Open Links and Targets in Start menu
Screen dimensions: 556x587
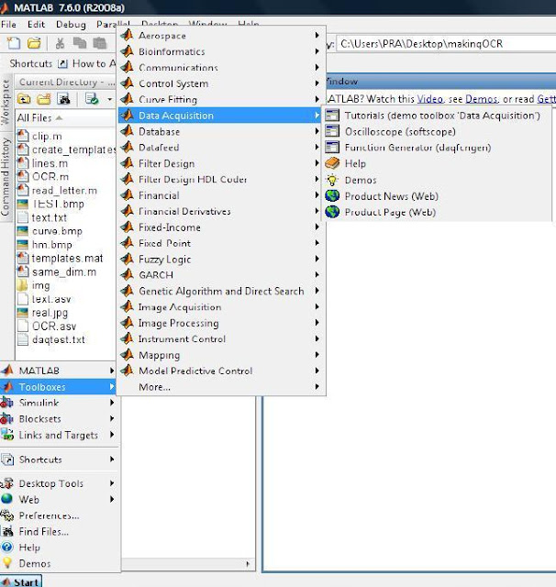[58, 435]
